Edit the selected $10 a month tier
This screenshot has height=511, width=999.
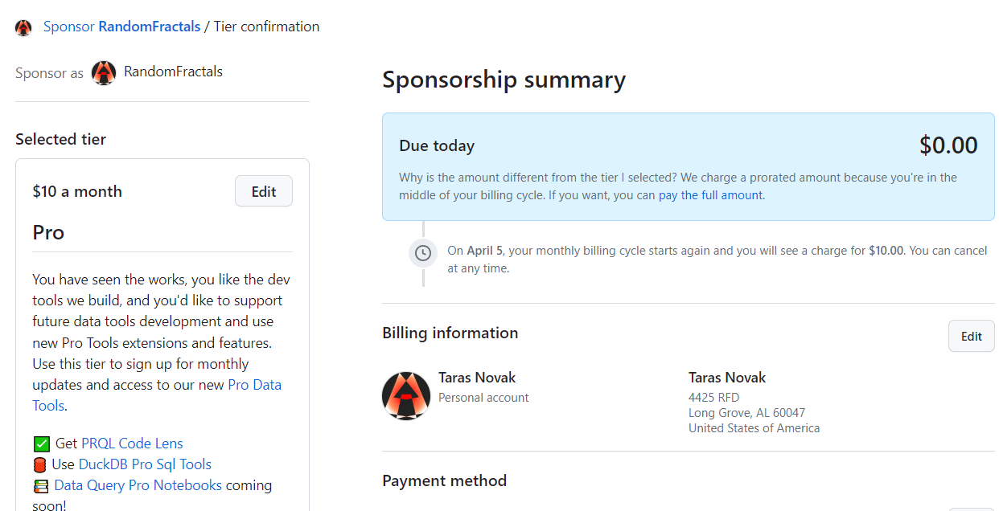point(264,191)
